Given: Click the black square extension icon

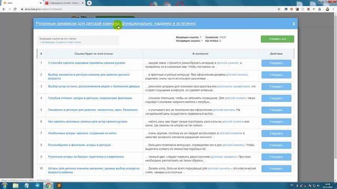Looking at the screenshot, I should click(x=297, y=9).
